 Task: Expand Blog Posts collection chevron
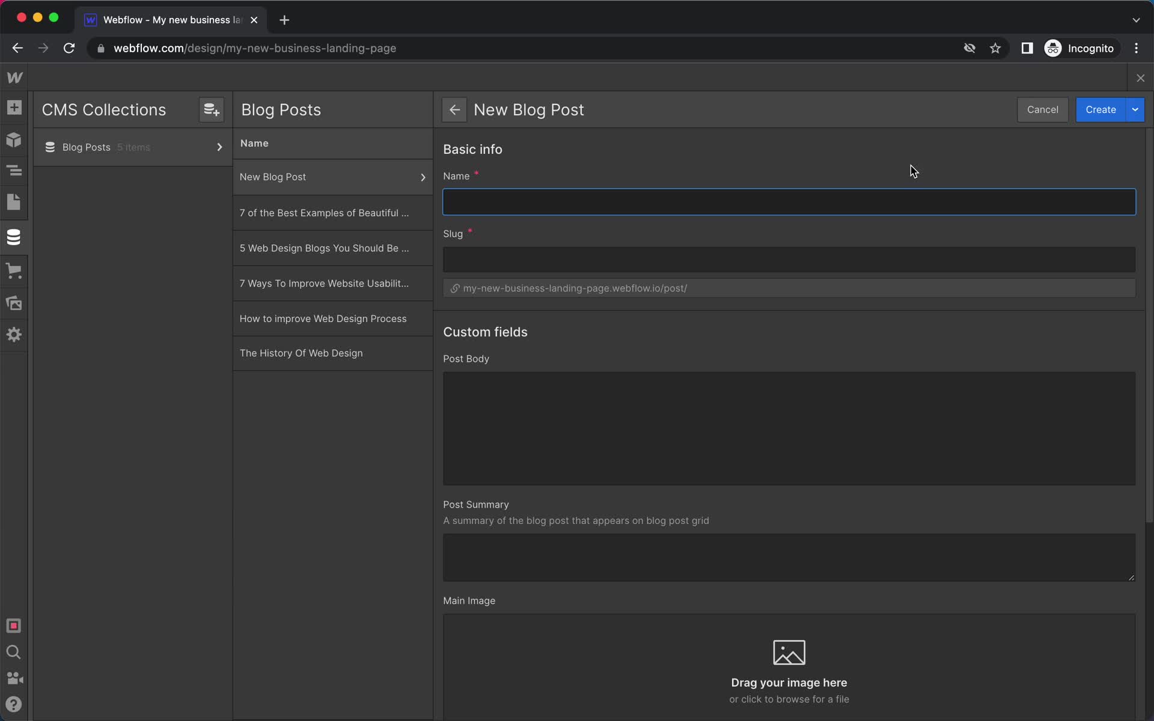coord(219,147)
